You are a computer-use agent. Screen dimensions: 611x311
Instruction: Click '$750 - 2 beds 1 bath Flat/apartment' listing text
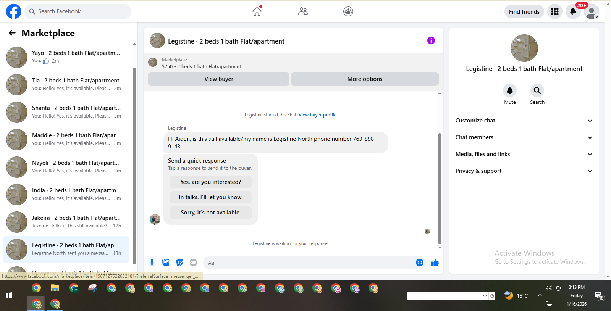tap(201, 66)
